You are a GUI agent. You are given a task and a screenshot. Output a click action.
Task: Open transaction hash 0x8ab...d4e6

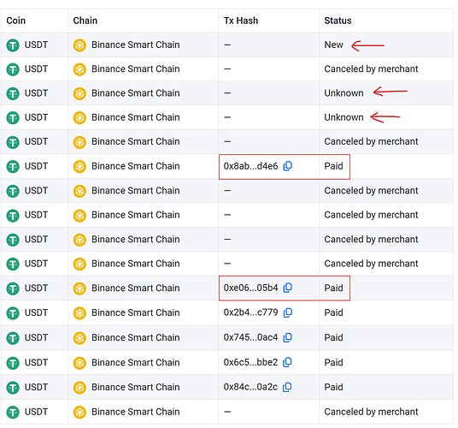click(x=250, y=166)
